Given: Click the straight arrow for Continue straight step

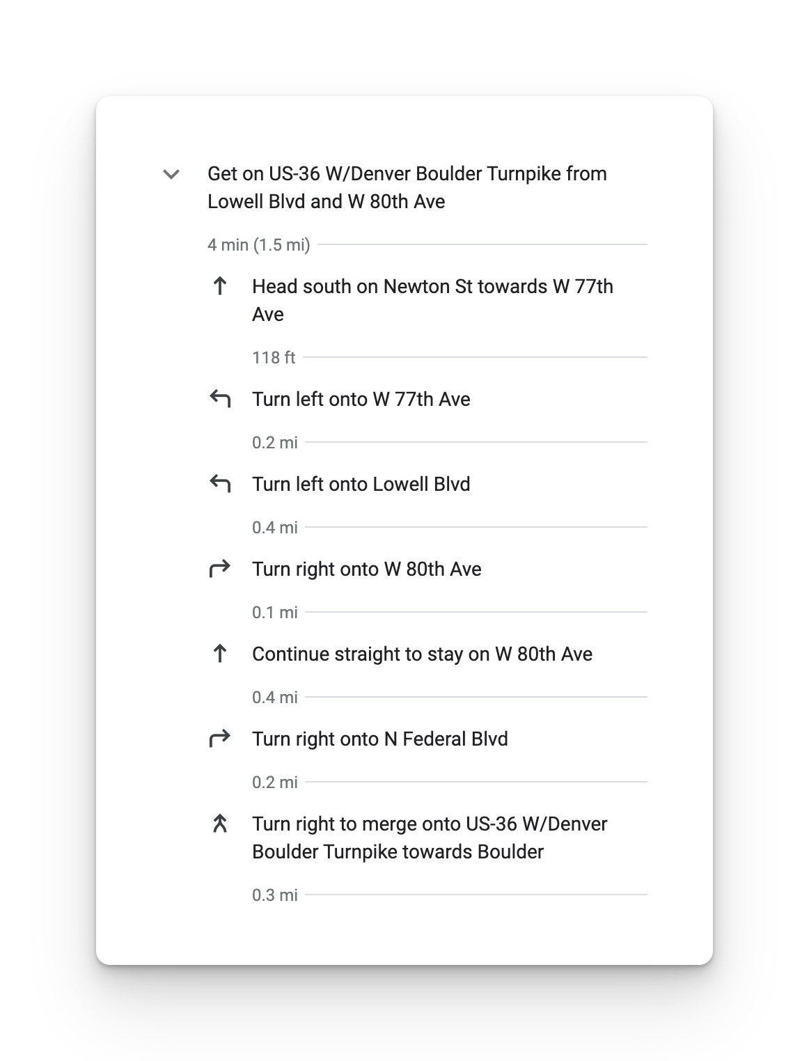Looking at the screenshot, I should click(x=220, y=654).
